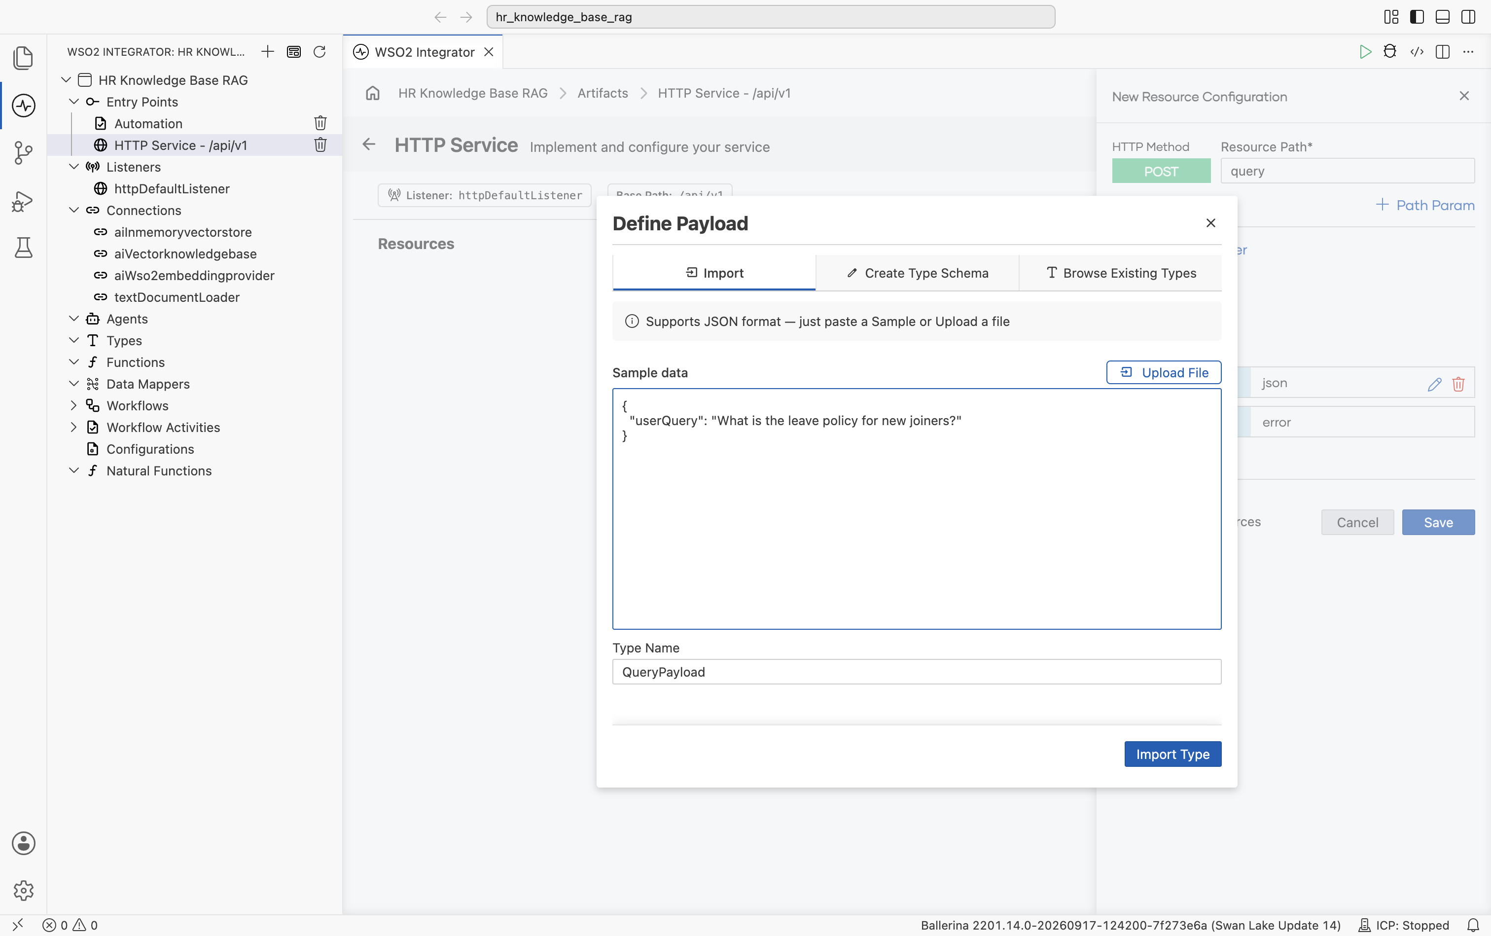Split the editor with the split icon
Screen dimensions: 1491x936
(1443, 51)
